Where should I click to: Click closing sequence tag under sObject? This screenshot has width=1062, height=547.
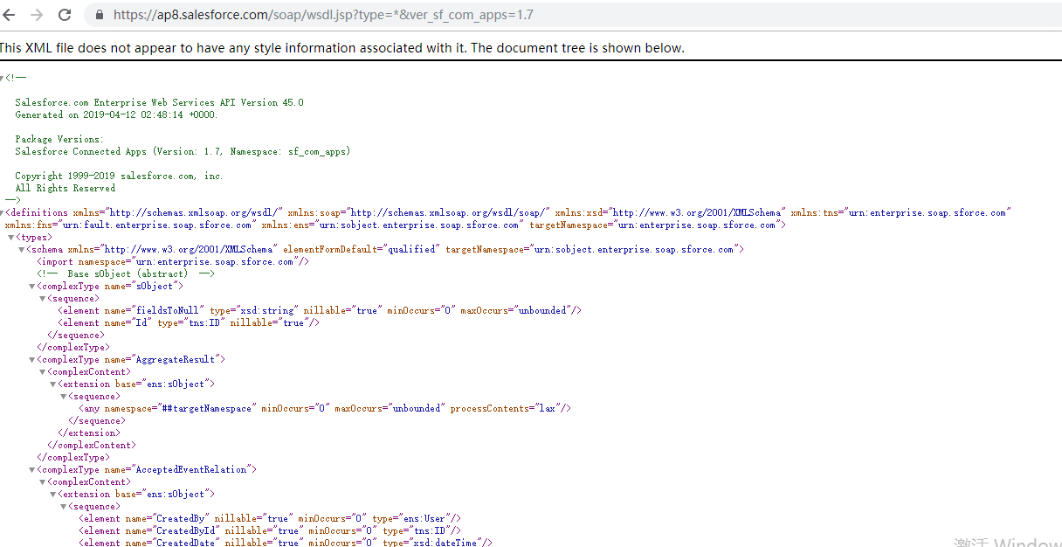(75, 335)
